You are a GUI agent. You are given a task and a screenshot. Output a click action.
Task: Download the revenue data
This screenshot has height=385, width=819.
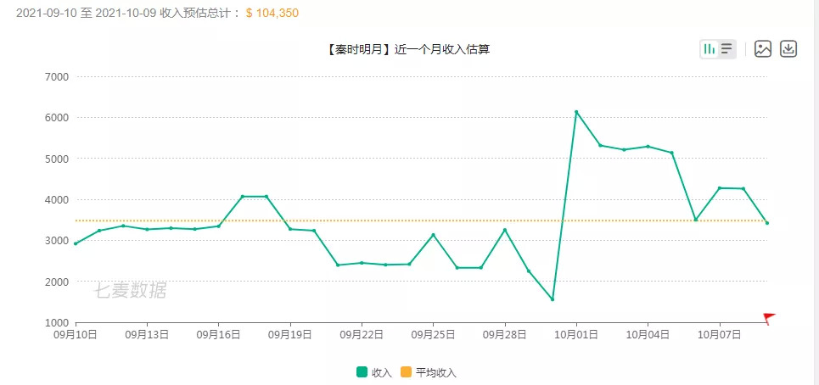pos(788,49)
